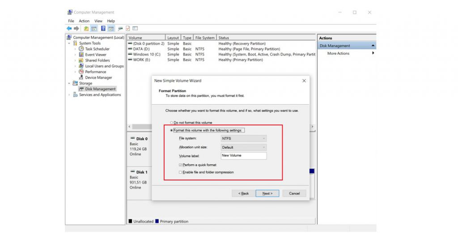
Task: Select Task Scheduler in the tree
Action: click(97, 49)
